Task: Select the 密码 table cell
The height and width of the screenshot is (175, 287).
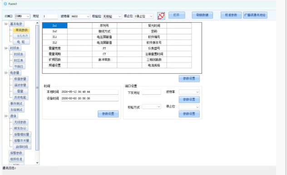Action: click(x=154, y=31)
